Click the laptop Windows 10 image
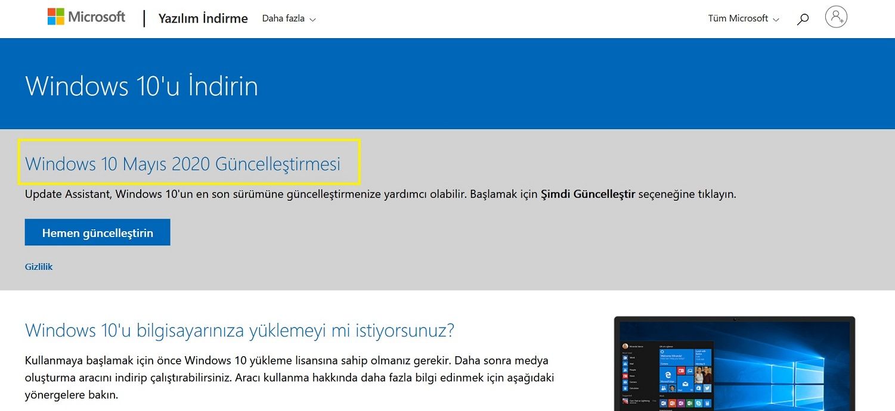 (735, 363)
